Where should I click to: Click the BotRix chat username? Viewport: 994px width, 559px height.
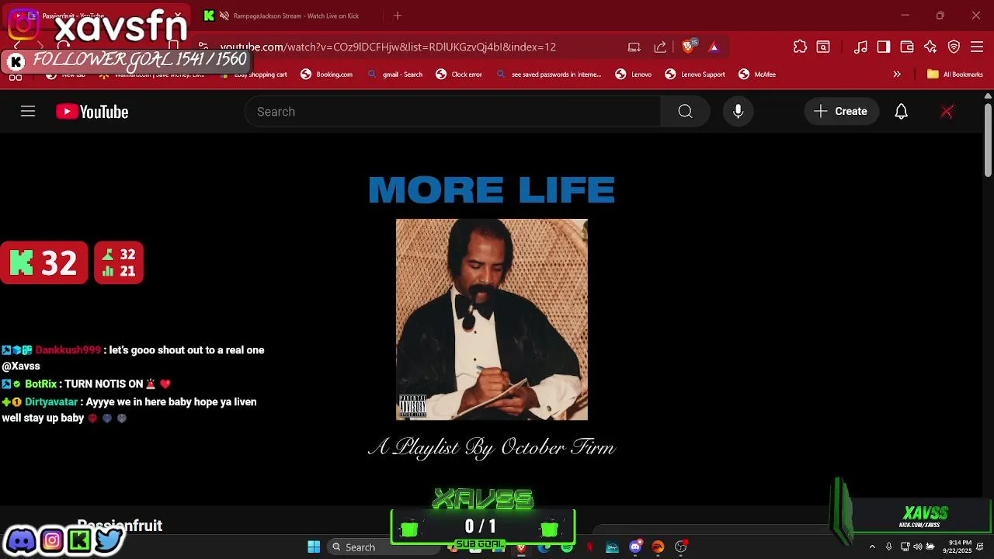(40, 384)
